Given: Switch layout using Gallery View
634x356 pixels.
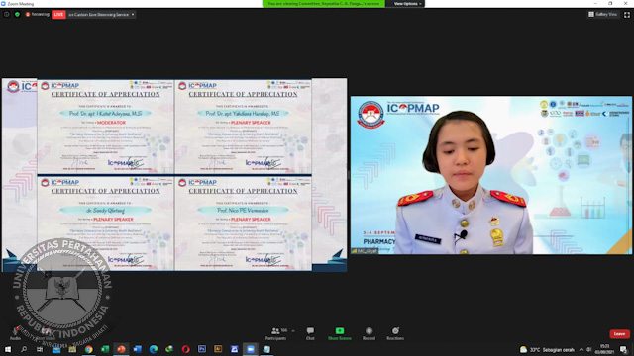Looking at the screenshot, I should [603, 14].
